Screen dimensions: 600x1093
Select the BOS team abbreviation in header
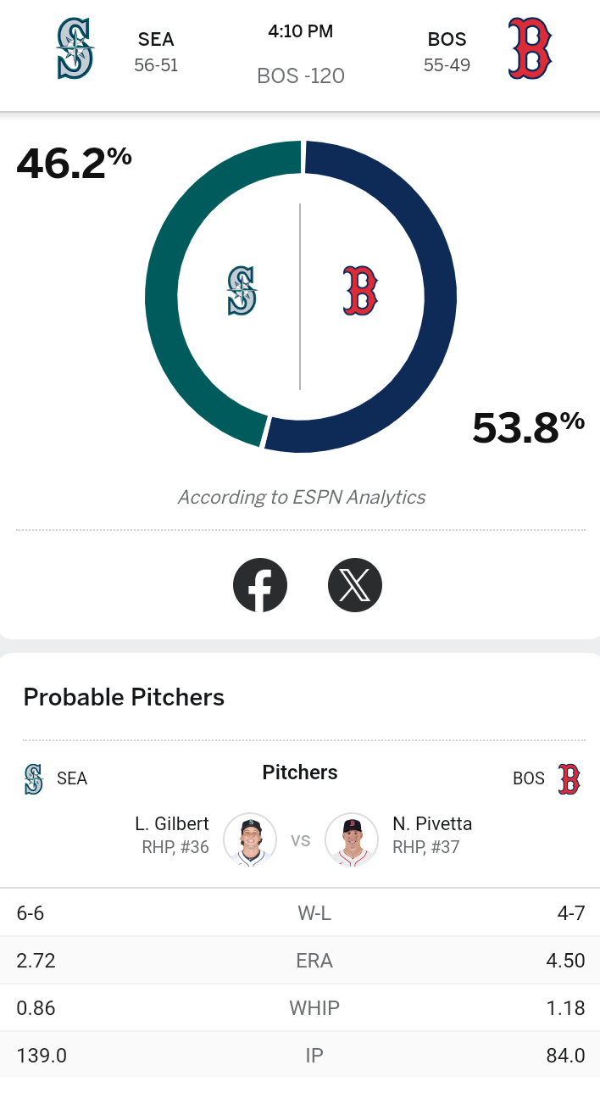click(447, 40)
